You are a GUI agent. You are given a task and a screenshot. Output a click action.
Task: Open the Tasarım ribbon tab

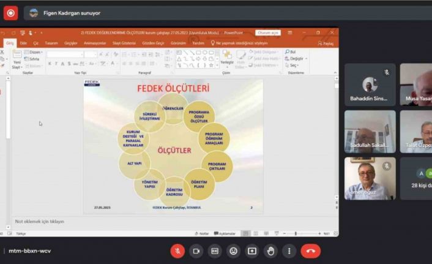(51, 43)
